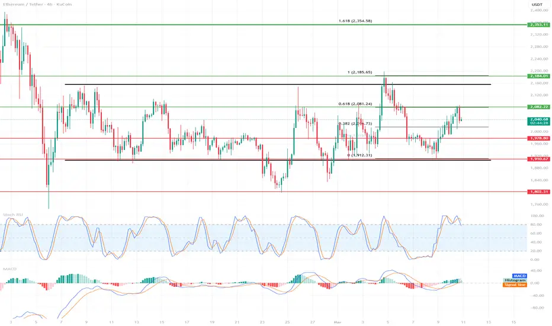Click the 2,320.00 price axis tick
The width and height of the screenshot is (552, 326).
pyautogui.click(x=539, y=34)
